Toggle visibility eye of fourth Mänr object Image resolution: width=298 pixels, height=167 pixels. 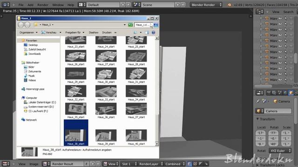(x=280, y=35)
